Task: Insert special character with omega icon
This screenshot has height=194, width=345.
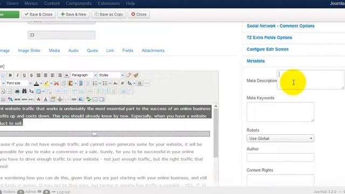Action: click(x=140, y=83)
